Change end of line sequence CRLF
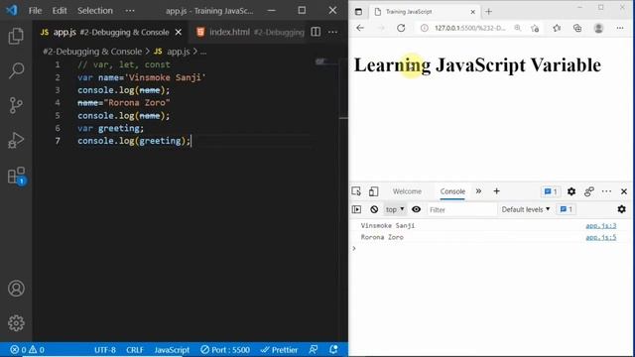 coord(135,350)
